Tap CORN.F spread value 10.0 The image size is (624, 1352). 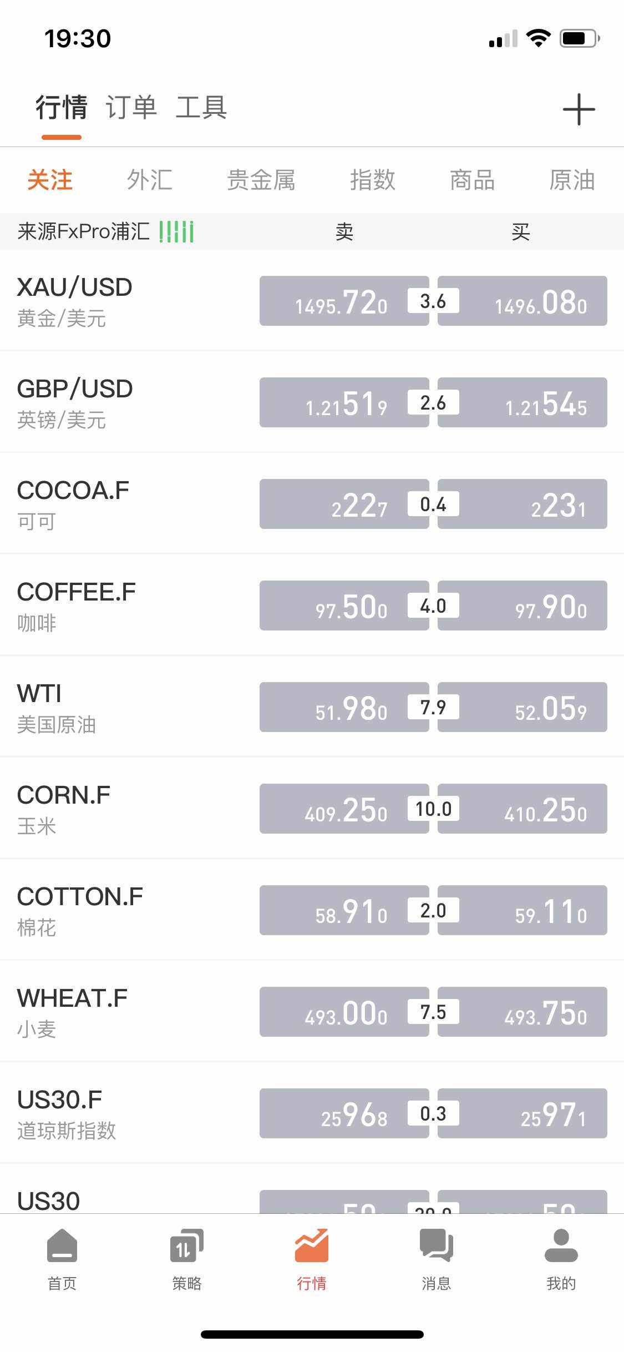click(433, 809)
